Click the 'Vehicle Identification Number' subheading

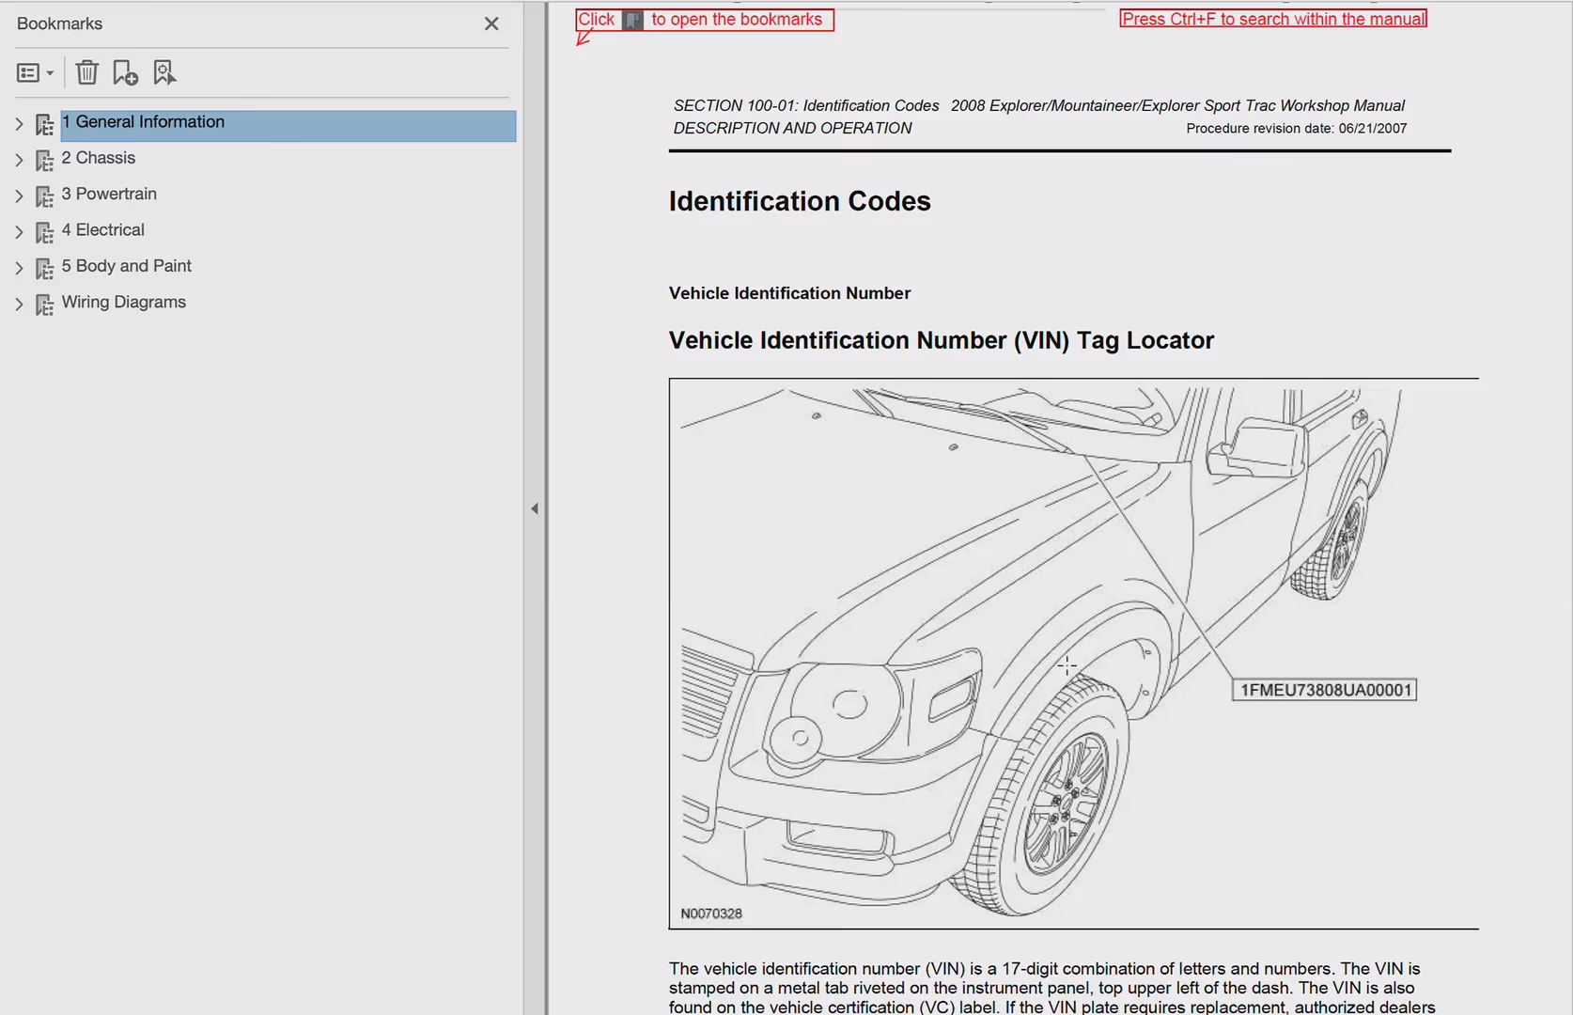point(789,293)
